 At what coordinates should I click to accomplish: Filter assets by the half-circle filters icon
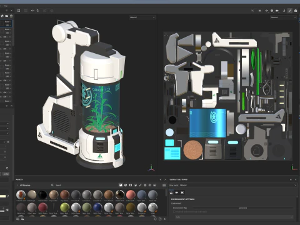[x=136, y=185]
